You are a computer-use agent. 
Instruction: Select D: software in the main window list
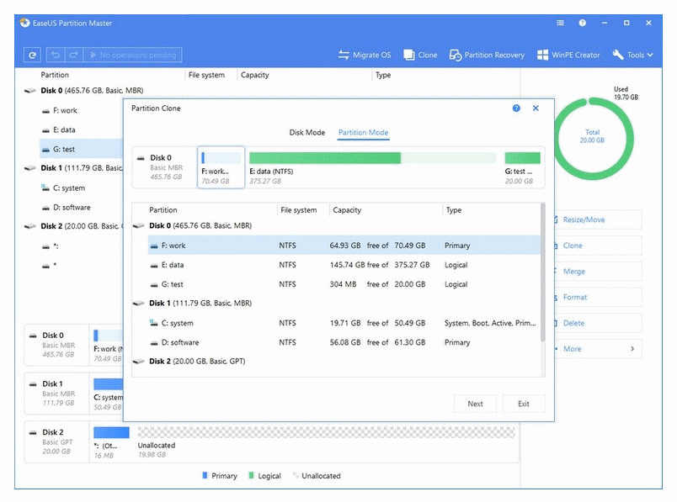(x=72, y=208)
